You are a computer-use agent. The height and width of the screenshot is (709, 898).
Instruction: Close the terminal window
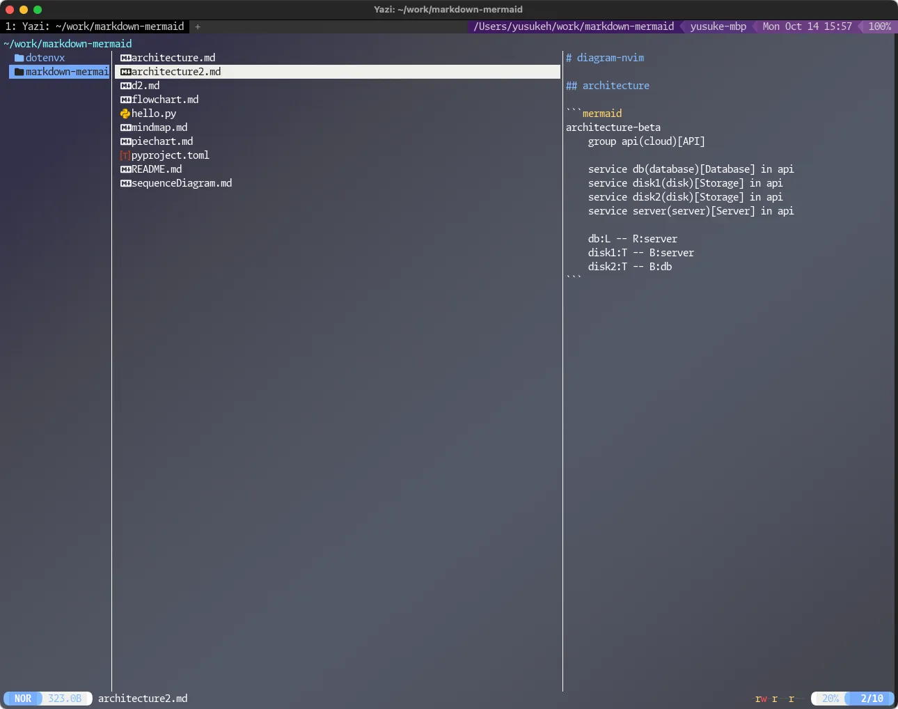10,10
